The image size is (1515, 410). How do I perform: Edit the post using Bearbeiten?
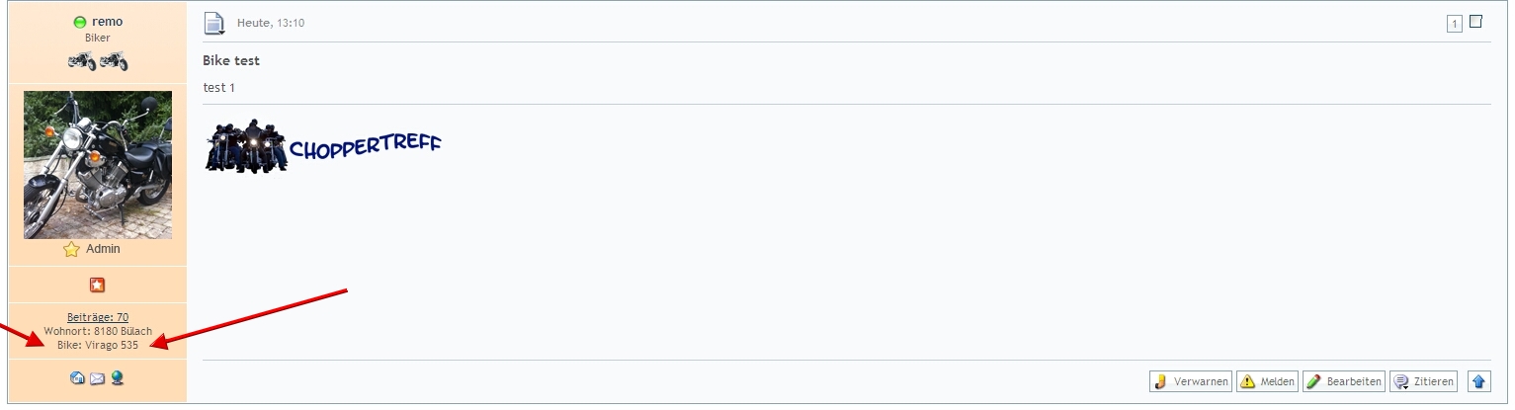(1344, 381)
